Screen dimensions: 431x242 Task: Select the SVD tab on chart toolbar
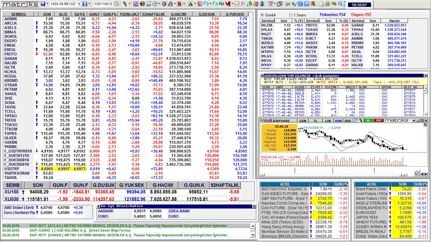tap(348, 121)
